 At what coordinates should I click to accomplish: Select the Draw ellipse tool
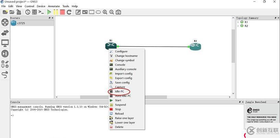tap(98, 12)
